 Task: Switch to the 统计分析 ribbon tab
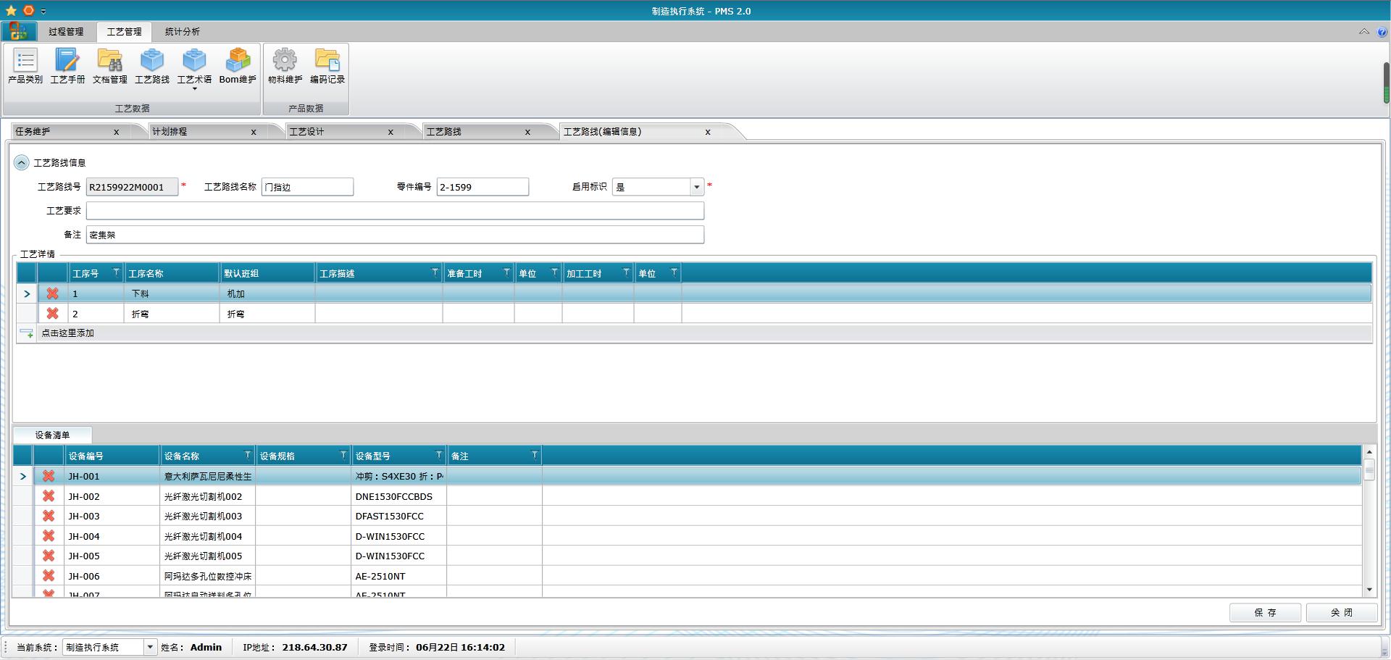[x=182, y=32]
